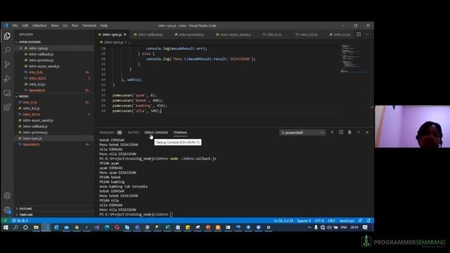Open the Extensions view
450x253 pixels.
pos(7,107)
